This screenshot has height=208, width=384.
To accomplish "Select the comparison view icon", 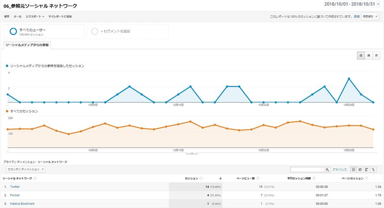I will (373, 169).
